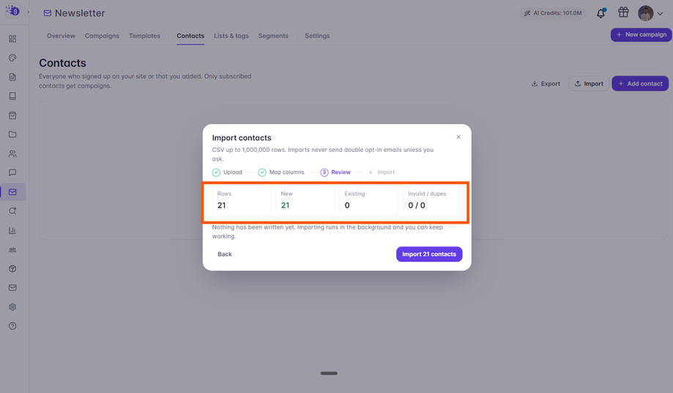Open the notifications bell

coord(601,13)
